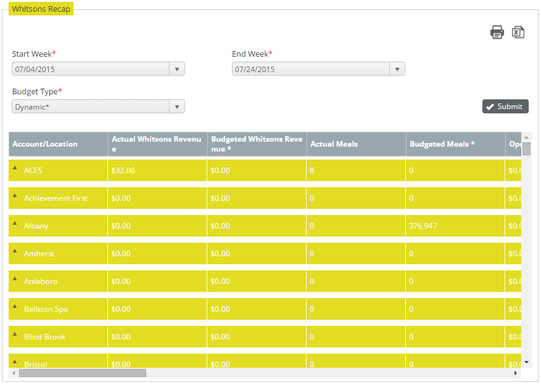Click the horizontal scrollbar right arrow

point(516,373)
